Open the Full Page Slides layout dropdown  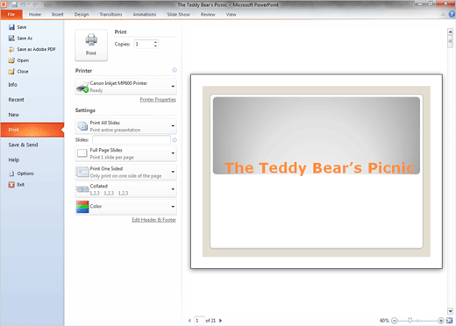click(126, 153)
